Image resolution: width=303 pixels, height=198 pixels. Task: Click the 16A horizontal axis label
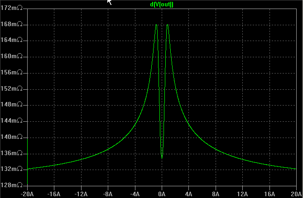269,194
